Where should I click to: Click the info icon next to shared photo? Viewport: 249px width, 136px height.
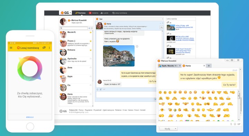tap(137, 46)
